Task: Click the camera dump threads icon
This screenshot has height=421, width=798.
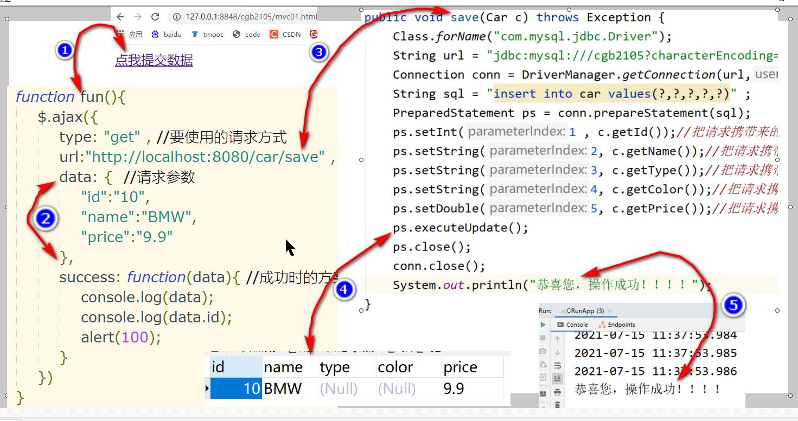Action: point(543,351)
